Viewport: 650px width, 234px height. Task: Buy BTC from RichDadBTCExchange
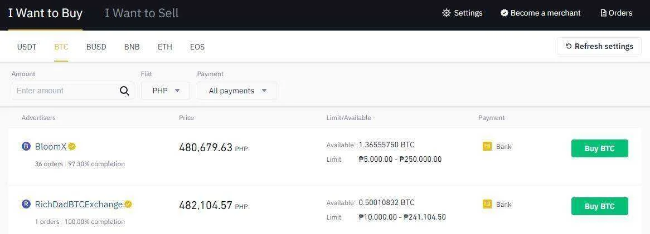[x=599, y=206]
